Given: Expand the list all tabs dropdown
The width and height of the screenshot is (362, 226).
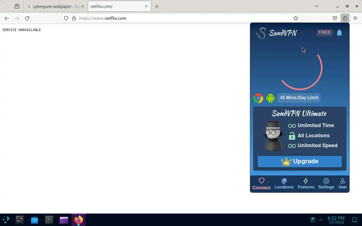Looking at the screenshot, I should tap(317, 6).
